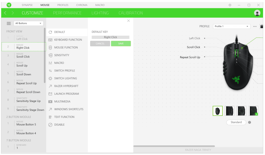Open the Chroma top menu tab
265x155 pixels.
tap(82, 5)
